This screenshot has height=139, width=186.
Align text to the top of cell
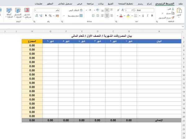tap(111, 10)
